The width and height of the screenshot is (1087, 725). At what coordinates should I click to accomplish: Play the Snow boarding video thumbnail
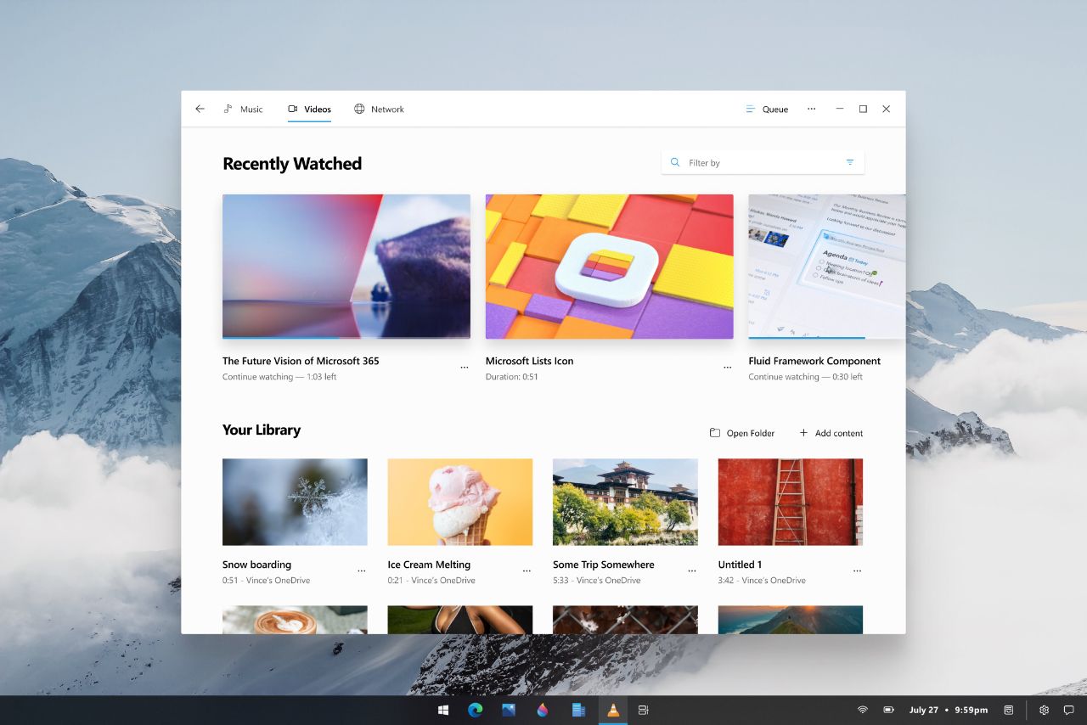coord(295,502)
